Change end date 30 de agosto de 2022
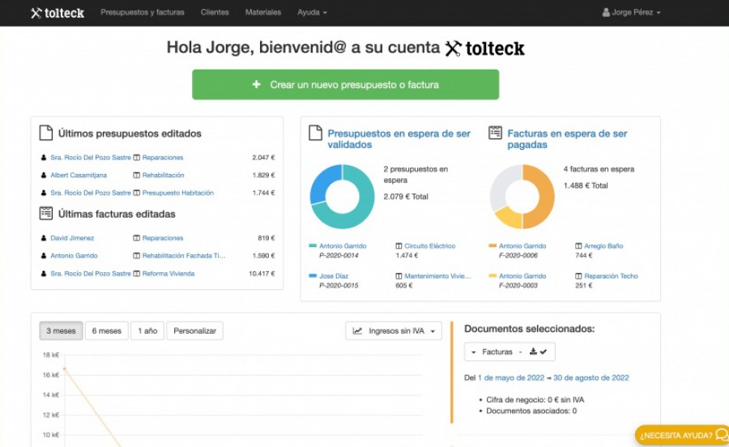729x447 pixels. 591,378
